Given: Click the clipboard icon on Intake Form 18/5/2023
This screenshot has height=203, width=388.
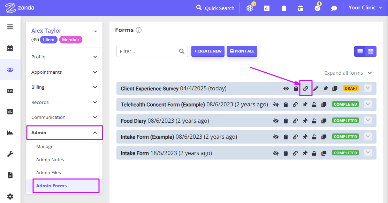Looking at the screenshot, I should coord(286,153).
